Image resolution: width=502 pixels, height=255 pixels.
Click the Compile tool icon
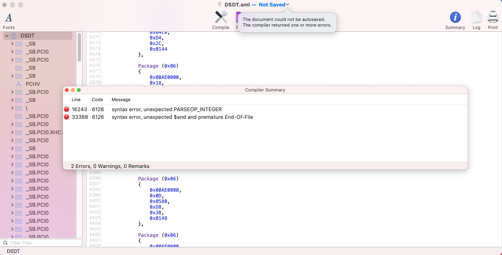point(221,17)
